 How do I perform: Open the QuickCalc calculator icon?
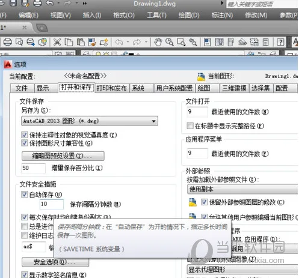click(266, 42)
